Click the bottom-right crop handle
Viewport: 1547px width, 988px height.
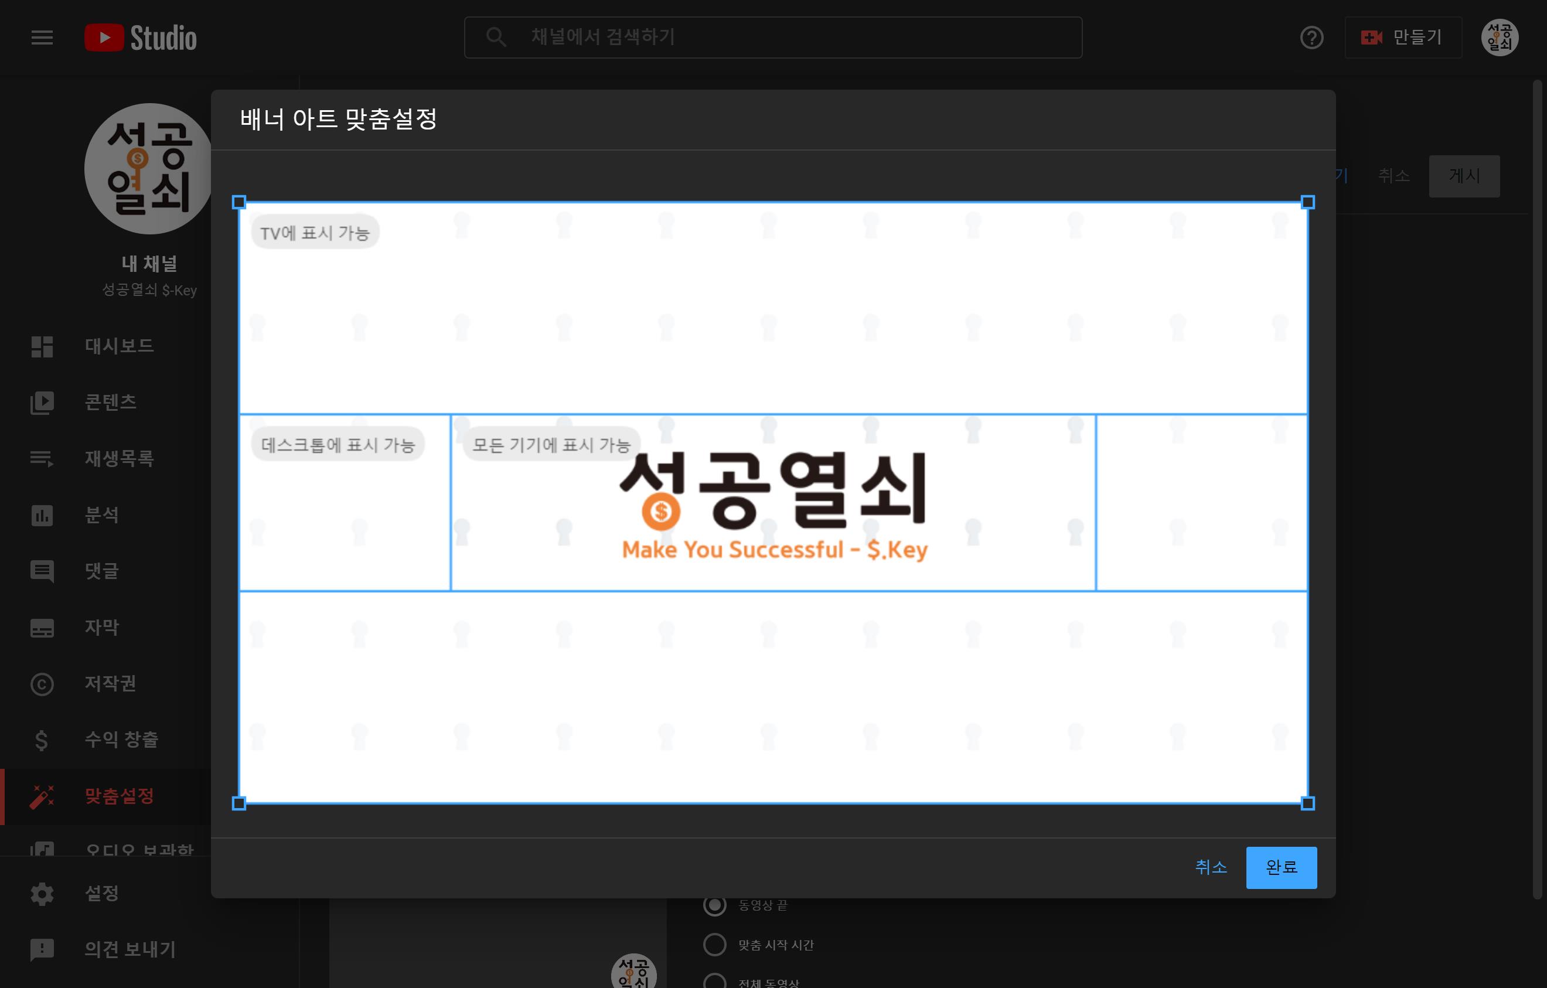click(x=1307, y=803)
